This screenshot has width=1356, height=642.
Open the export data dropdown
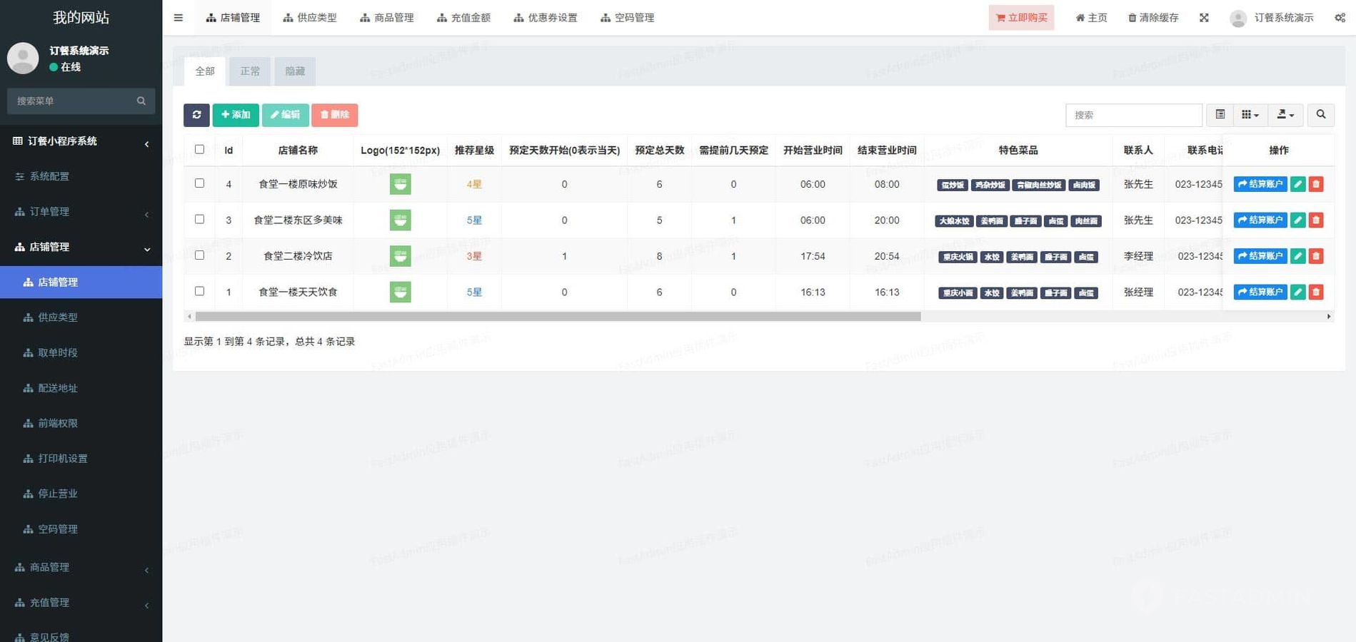[1285, 115]
